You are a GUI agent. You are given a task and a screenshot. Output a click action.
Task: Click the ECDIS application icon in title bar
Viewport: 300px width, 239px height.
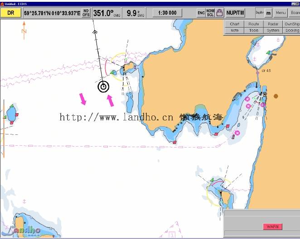[x=2, y=4]
